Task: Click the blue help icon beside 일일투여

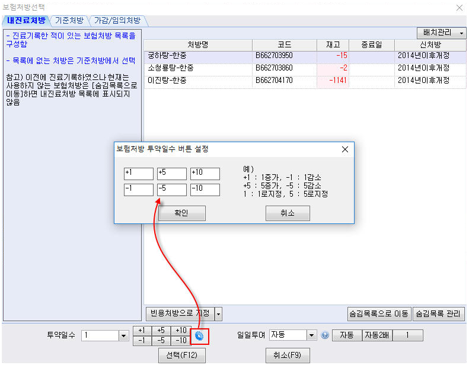Action: click(325, 335)
